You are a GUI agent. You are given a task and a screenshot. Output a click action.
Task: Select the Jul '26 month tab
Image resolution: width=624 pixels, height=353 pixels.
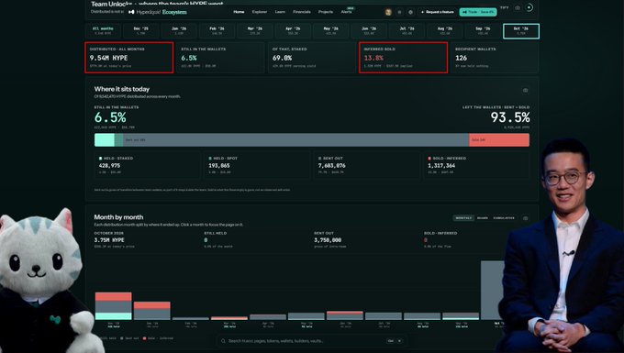click(x=407, y=31)
